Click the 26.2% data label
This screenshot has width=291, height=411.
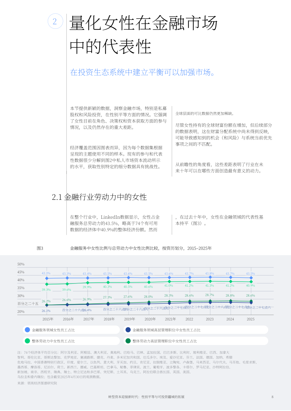46,301
